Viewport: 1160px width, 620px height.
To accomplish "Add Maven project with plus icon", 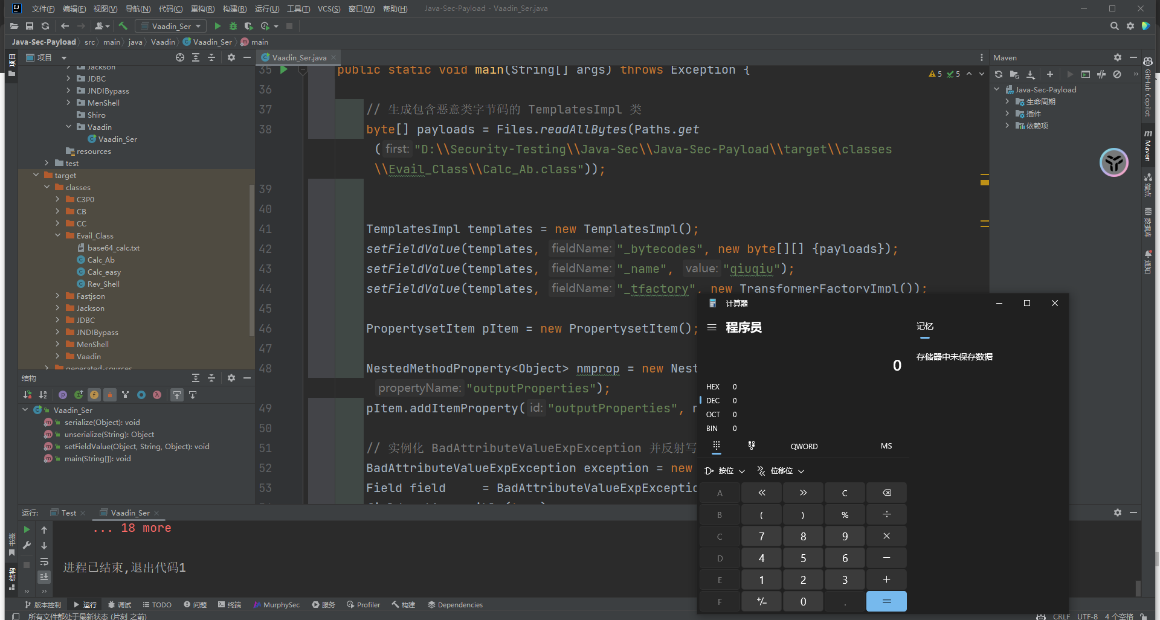I will click(x=1050, y=74).
